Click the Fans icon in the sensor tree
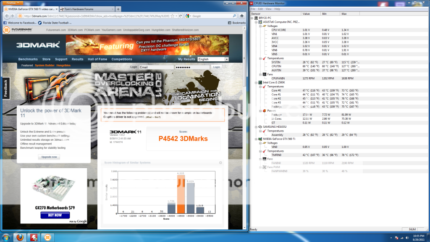The height and width of the screenshot is (242, 430). 264,75
